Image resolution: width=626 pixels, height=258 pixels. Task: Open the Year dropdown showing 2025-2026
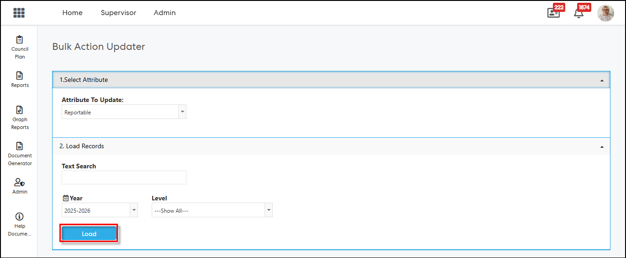click(134, 210)
